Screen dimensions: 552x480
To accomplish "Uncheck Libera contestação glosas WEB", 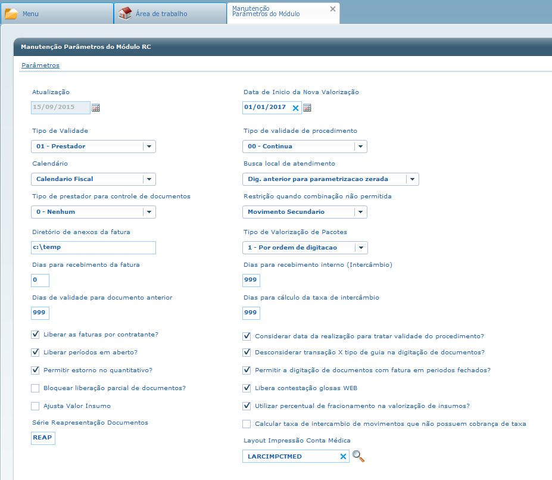I will [247, 388].
